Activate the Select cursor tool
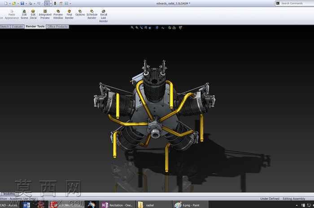This screenshot has height=208, width=314. pyautogui.click(x=47, y=4)
